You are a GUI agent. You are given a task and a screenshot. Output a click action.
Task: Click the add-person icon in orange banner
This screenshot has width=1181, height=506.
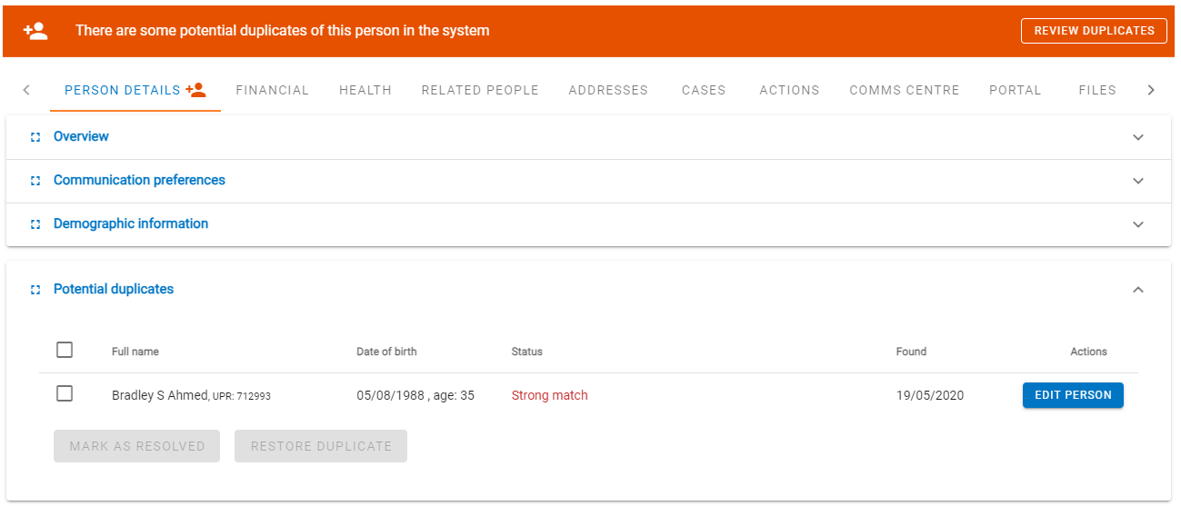pos(35,31)
